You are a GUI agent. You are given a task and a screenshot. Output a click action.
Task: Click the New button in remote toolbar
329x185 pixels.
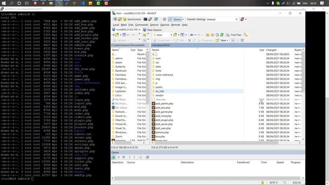tap(222, 40)
